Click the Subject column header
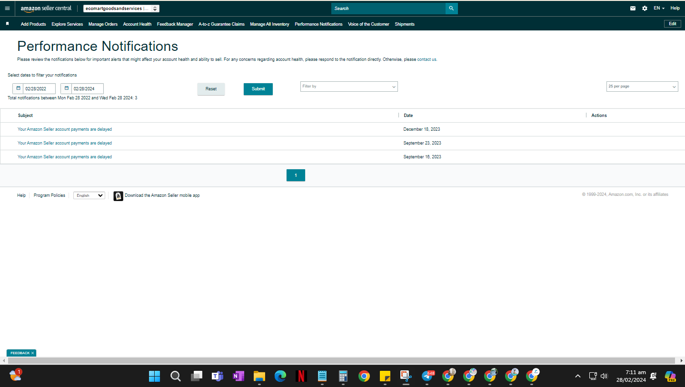 tap(25, 116)
